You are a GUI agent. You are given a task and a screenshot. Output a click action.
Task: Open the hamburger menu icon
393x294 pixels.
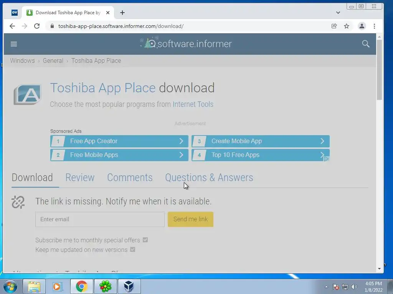14,44
